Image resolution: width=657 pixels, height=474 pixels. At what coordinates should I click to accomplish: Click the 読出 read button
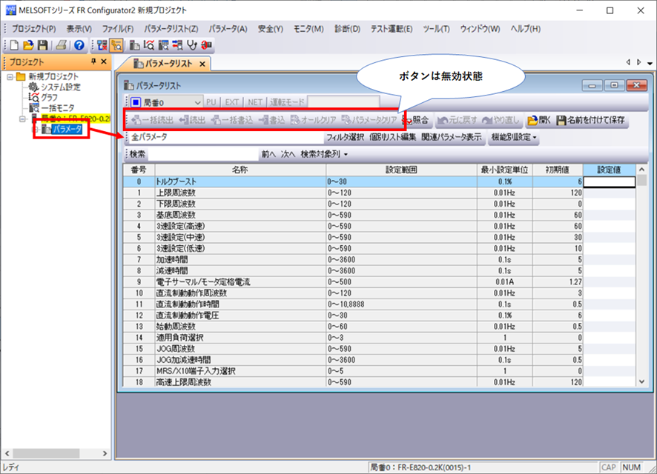pos(192,121)
